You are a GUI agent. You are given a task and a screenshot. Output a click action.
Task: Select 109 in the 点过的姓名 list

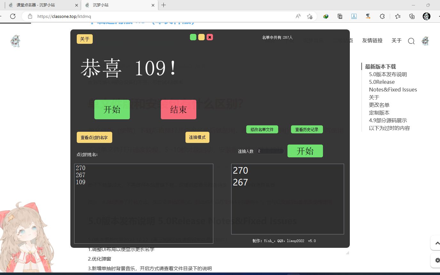click(81, 182)
